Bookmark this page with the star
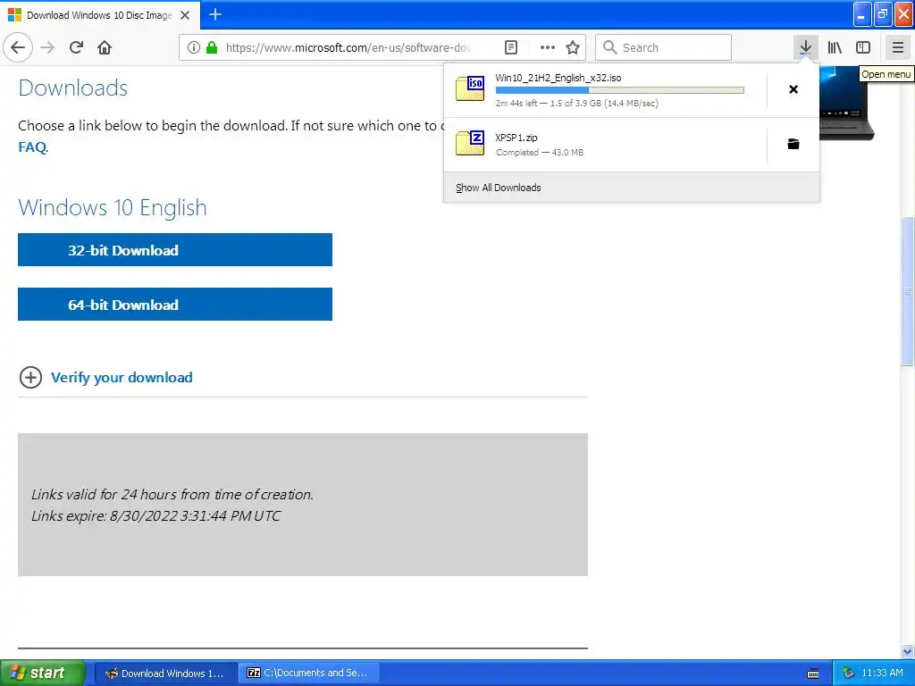 tap(573, 47)
